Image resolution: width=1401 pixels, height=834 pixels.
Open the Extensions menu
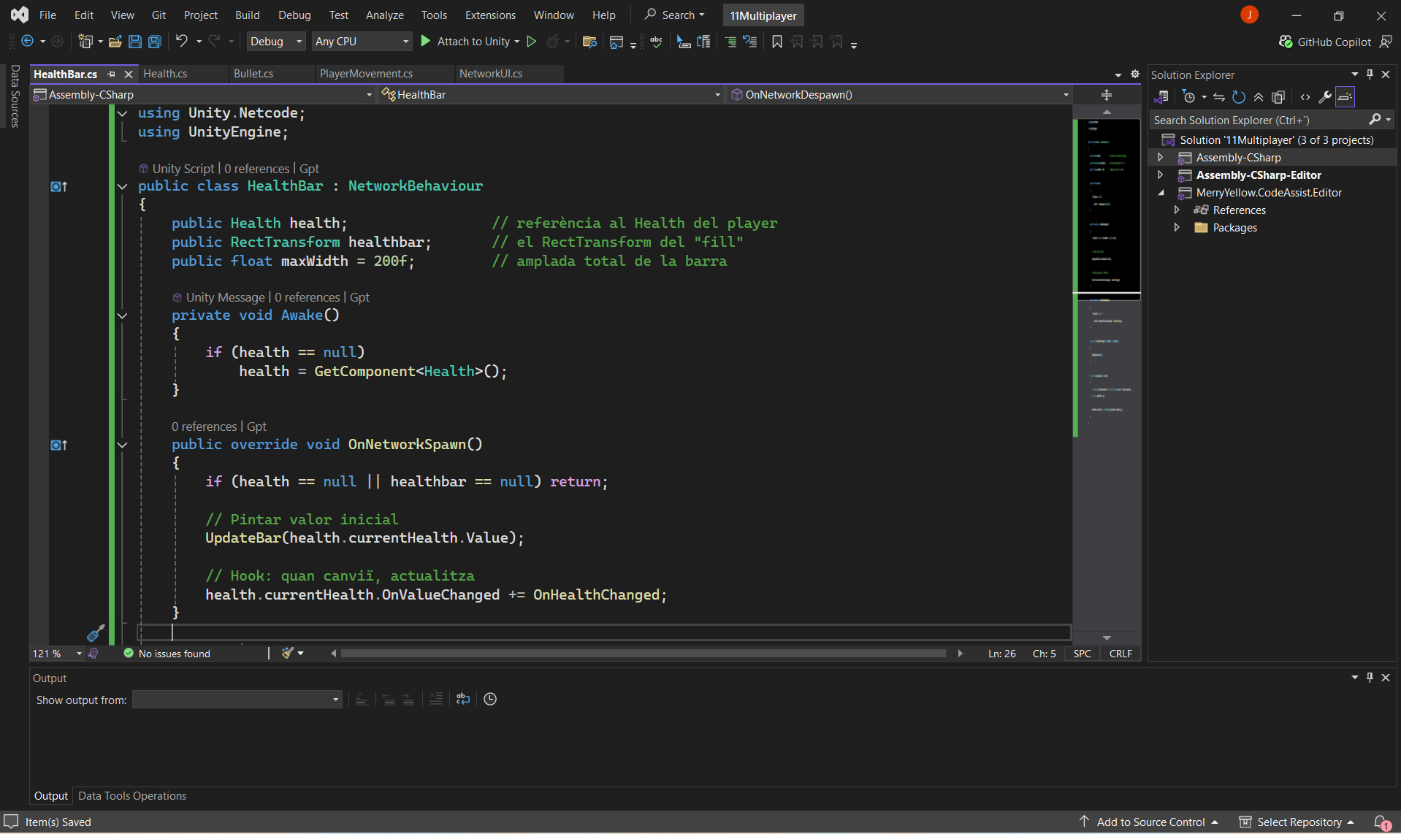tap(489, 15)
